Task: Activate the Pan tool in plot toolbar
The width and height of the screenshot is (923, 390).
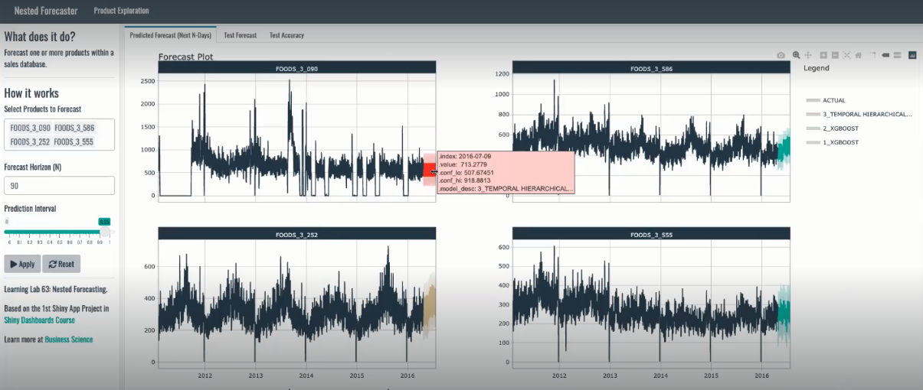Action: click(x=807, y=55)
